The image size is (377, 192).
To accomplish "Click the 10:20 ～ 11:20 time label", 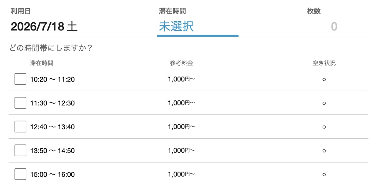I will 52,79.
